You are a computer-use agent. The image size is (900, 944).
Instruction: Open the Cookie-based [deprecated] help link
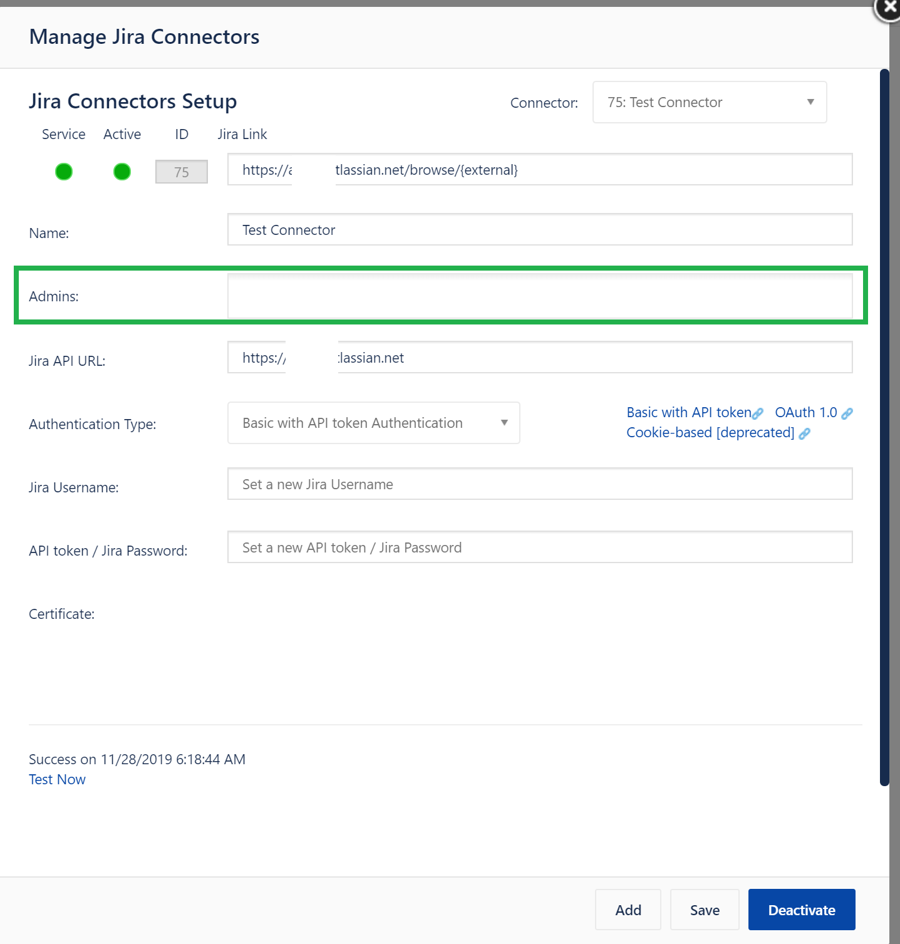coord(710,432)
